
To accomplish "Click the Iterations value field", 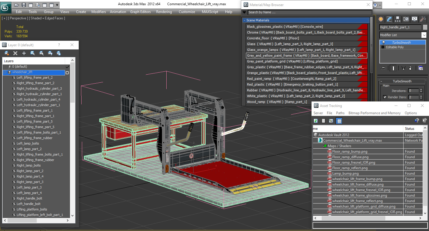I will click(414, 90).
